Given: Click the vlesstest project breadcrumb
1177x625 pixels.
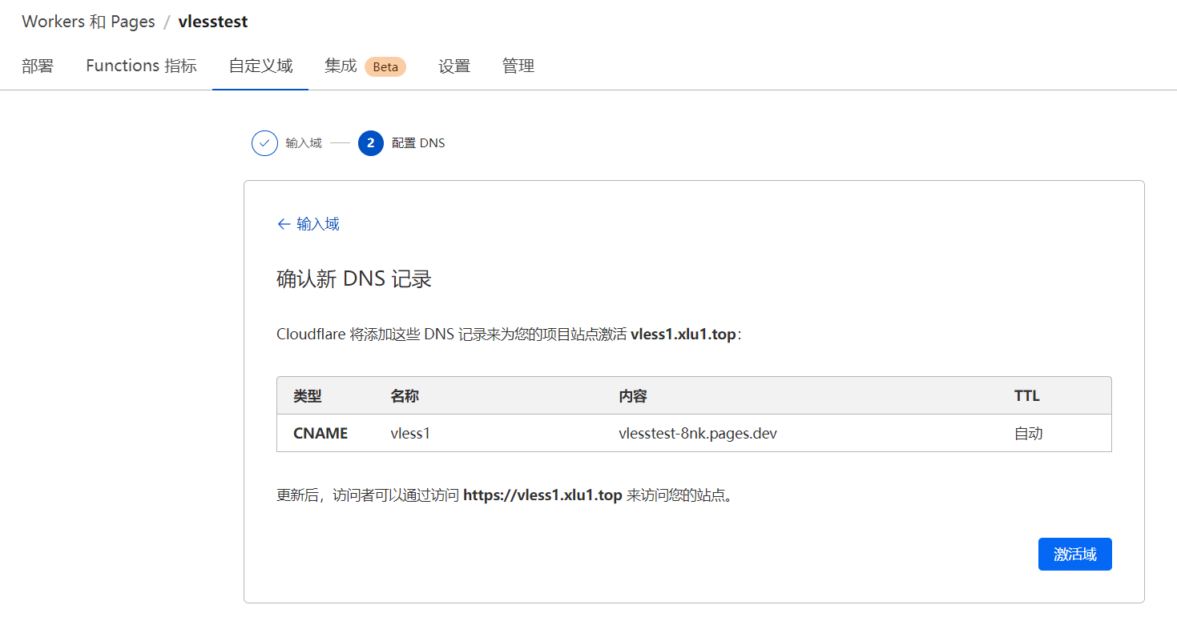Looking at the screenshot, I should coord(213,22).
